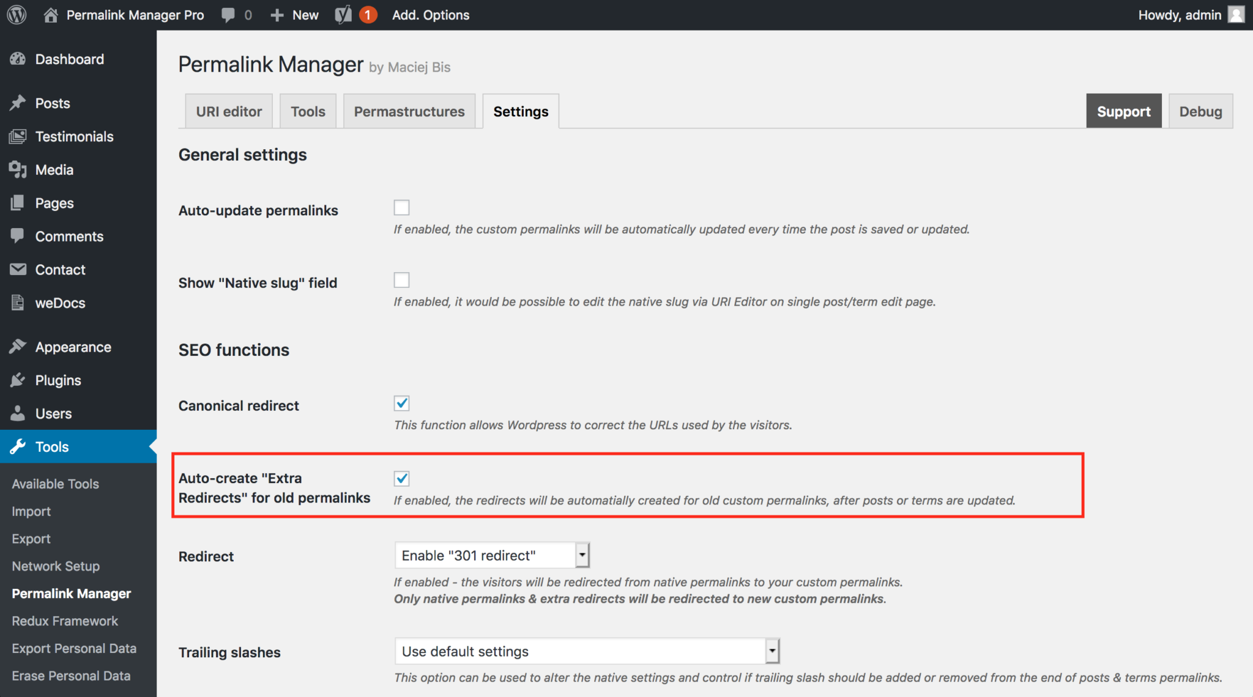The image size is (1253, 697).
Task: Switch to the Permastructures tab
Action: (x=409, y=111)
